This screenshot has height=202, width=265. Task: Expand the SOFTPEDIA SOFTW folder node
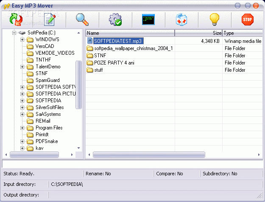(x=22, y=87)
